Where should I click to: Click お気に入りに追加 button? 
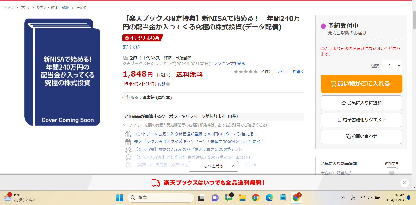click(x=361, y=103)
